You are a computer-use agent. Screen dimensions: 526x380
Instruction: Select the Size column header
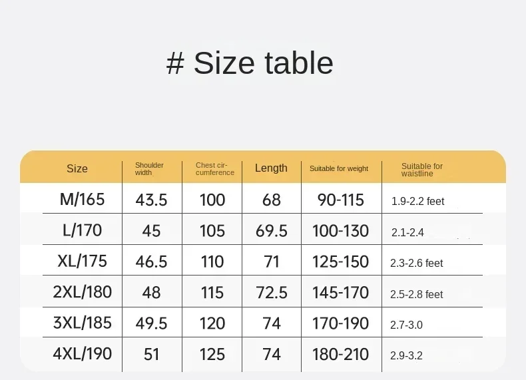[77, 168]
